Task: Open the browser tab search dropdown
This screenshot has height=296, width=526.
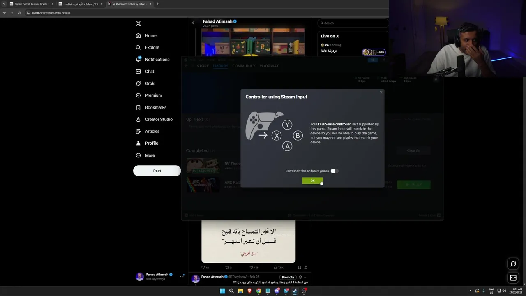Action: click(4, 4)
